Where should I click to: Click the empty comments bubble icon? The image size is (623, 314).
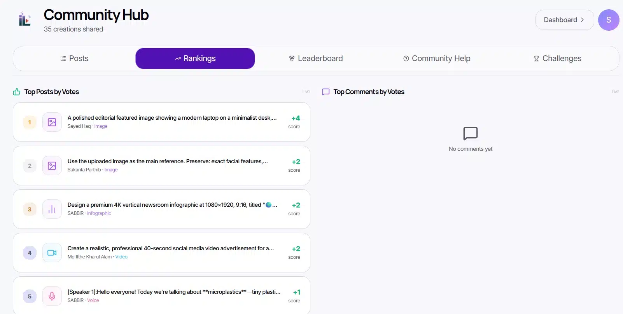coord(471,133)
